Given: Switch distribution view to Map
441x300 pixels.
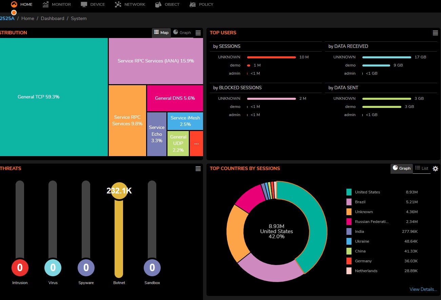Looking at the screenshot, I should (161, 33).
